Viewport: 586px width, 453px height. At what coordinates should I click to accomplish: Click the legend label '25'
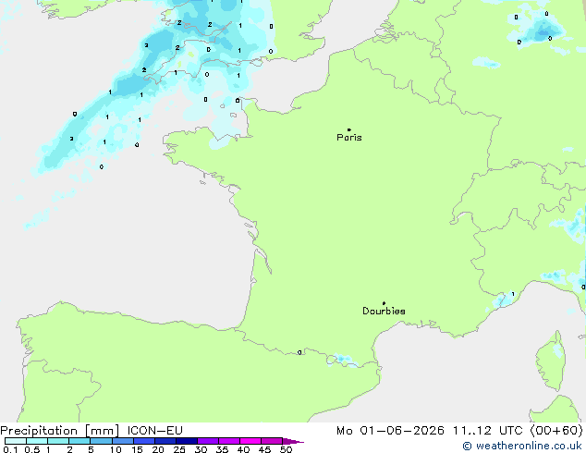click(179, 449)
